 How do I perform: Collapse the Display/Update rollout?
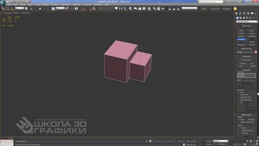click(246, 115)
